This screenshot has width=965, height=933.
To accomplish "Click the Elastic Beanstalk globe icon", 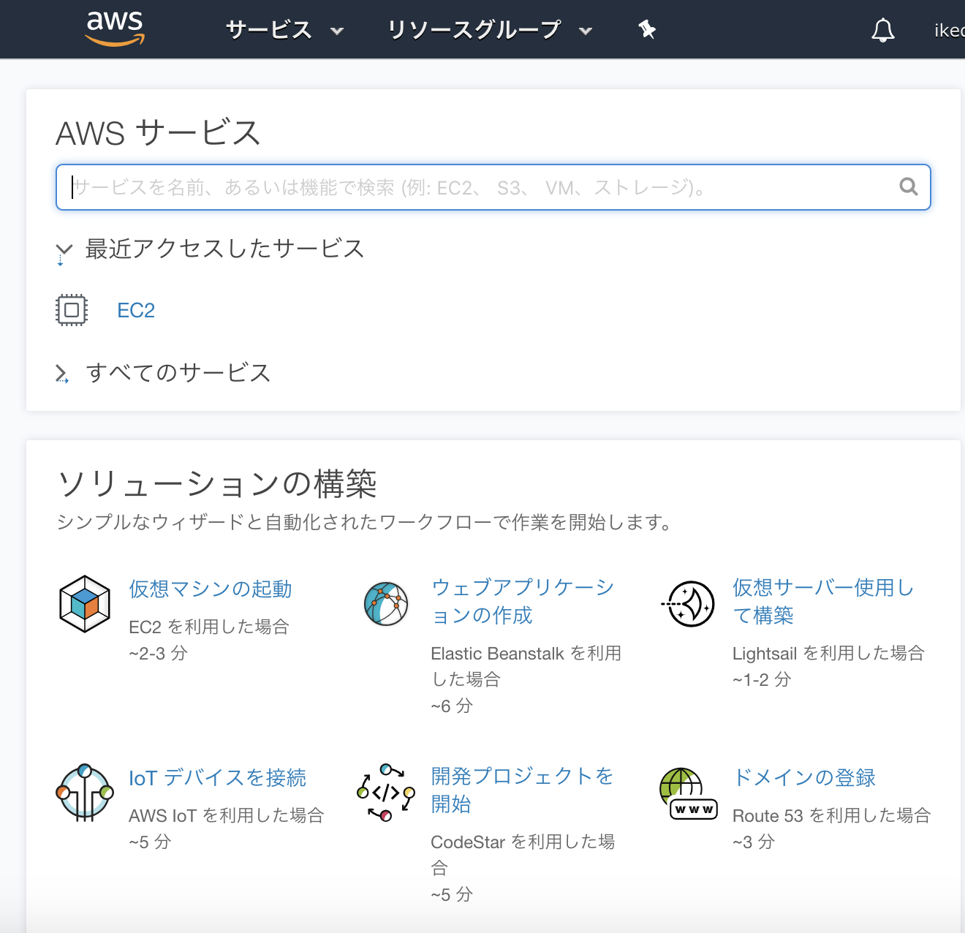I will (x=386, y=604).
